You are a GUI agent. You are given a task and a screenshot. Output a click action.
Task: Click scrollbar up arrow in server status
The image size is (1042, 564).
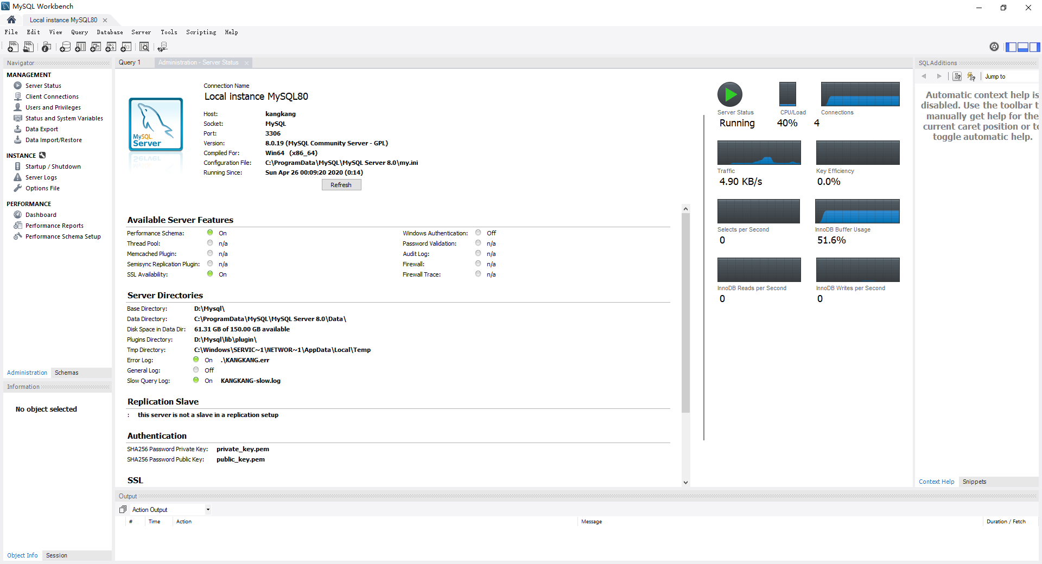pos(685,209)
